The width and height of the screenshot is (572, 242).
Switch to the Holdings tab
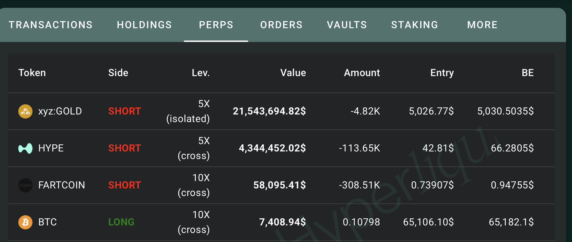click(144, 25)
